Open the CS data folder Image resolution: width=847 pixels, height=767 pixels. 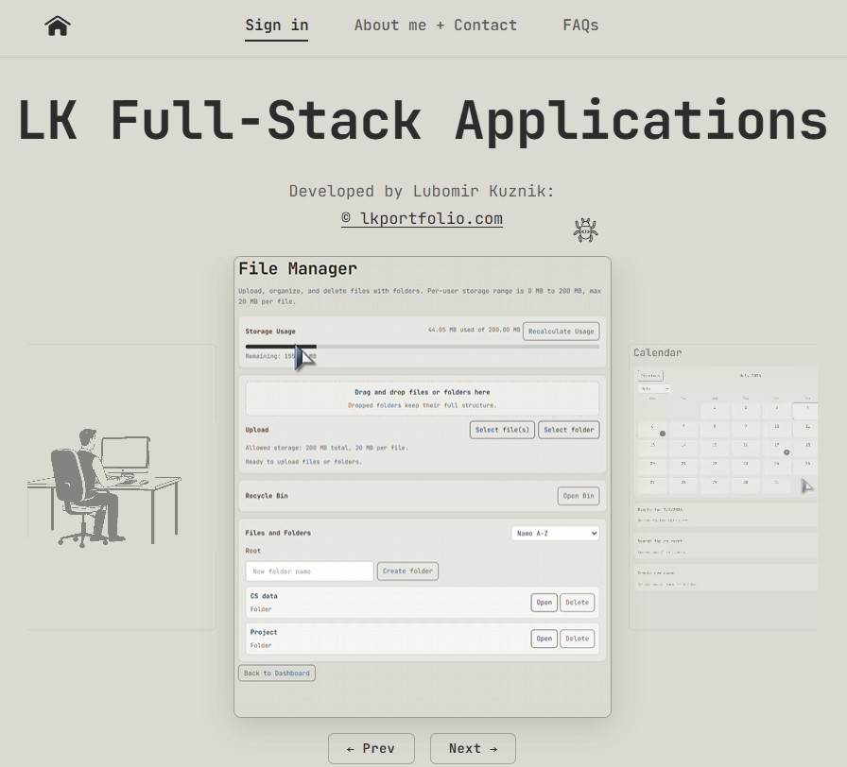coord(544,603)
